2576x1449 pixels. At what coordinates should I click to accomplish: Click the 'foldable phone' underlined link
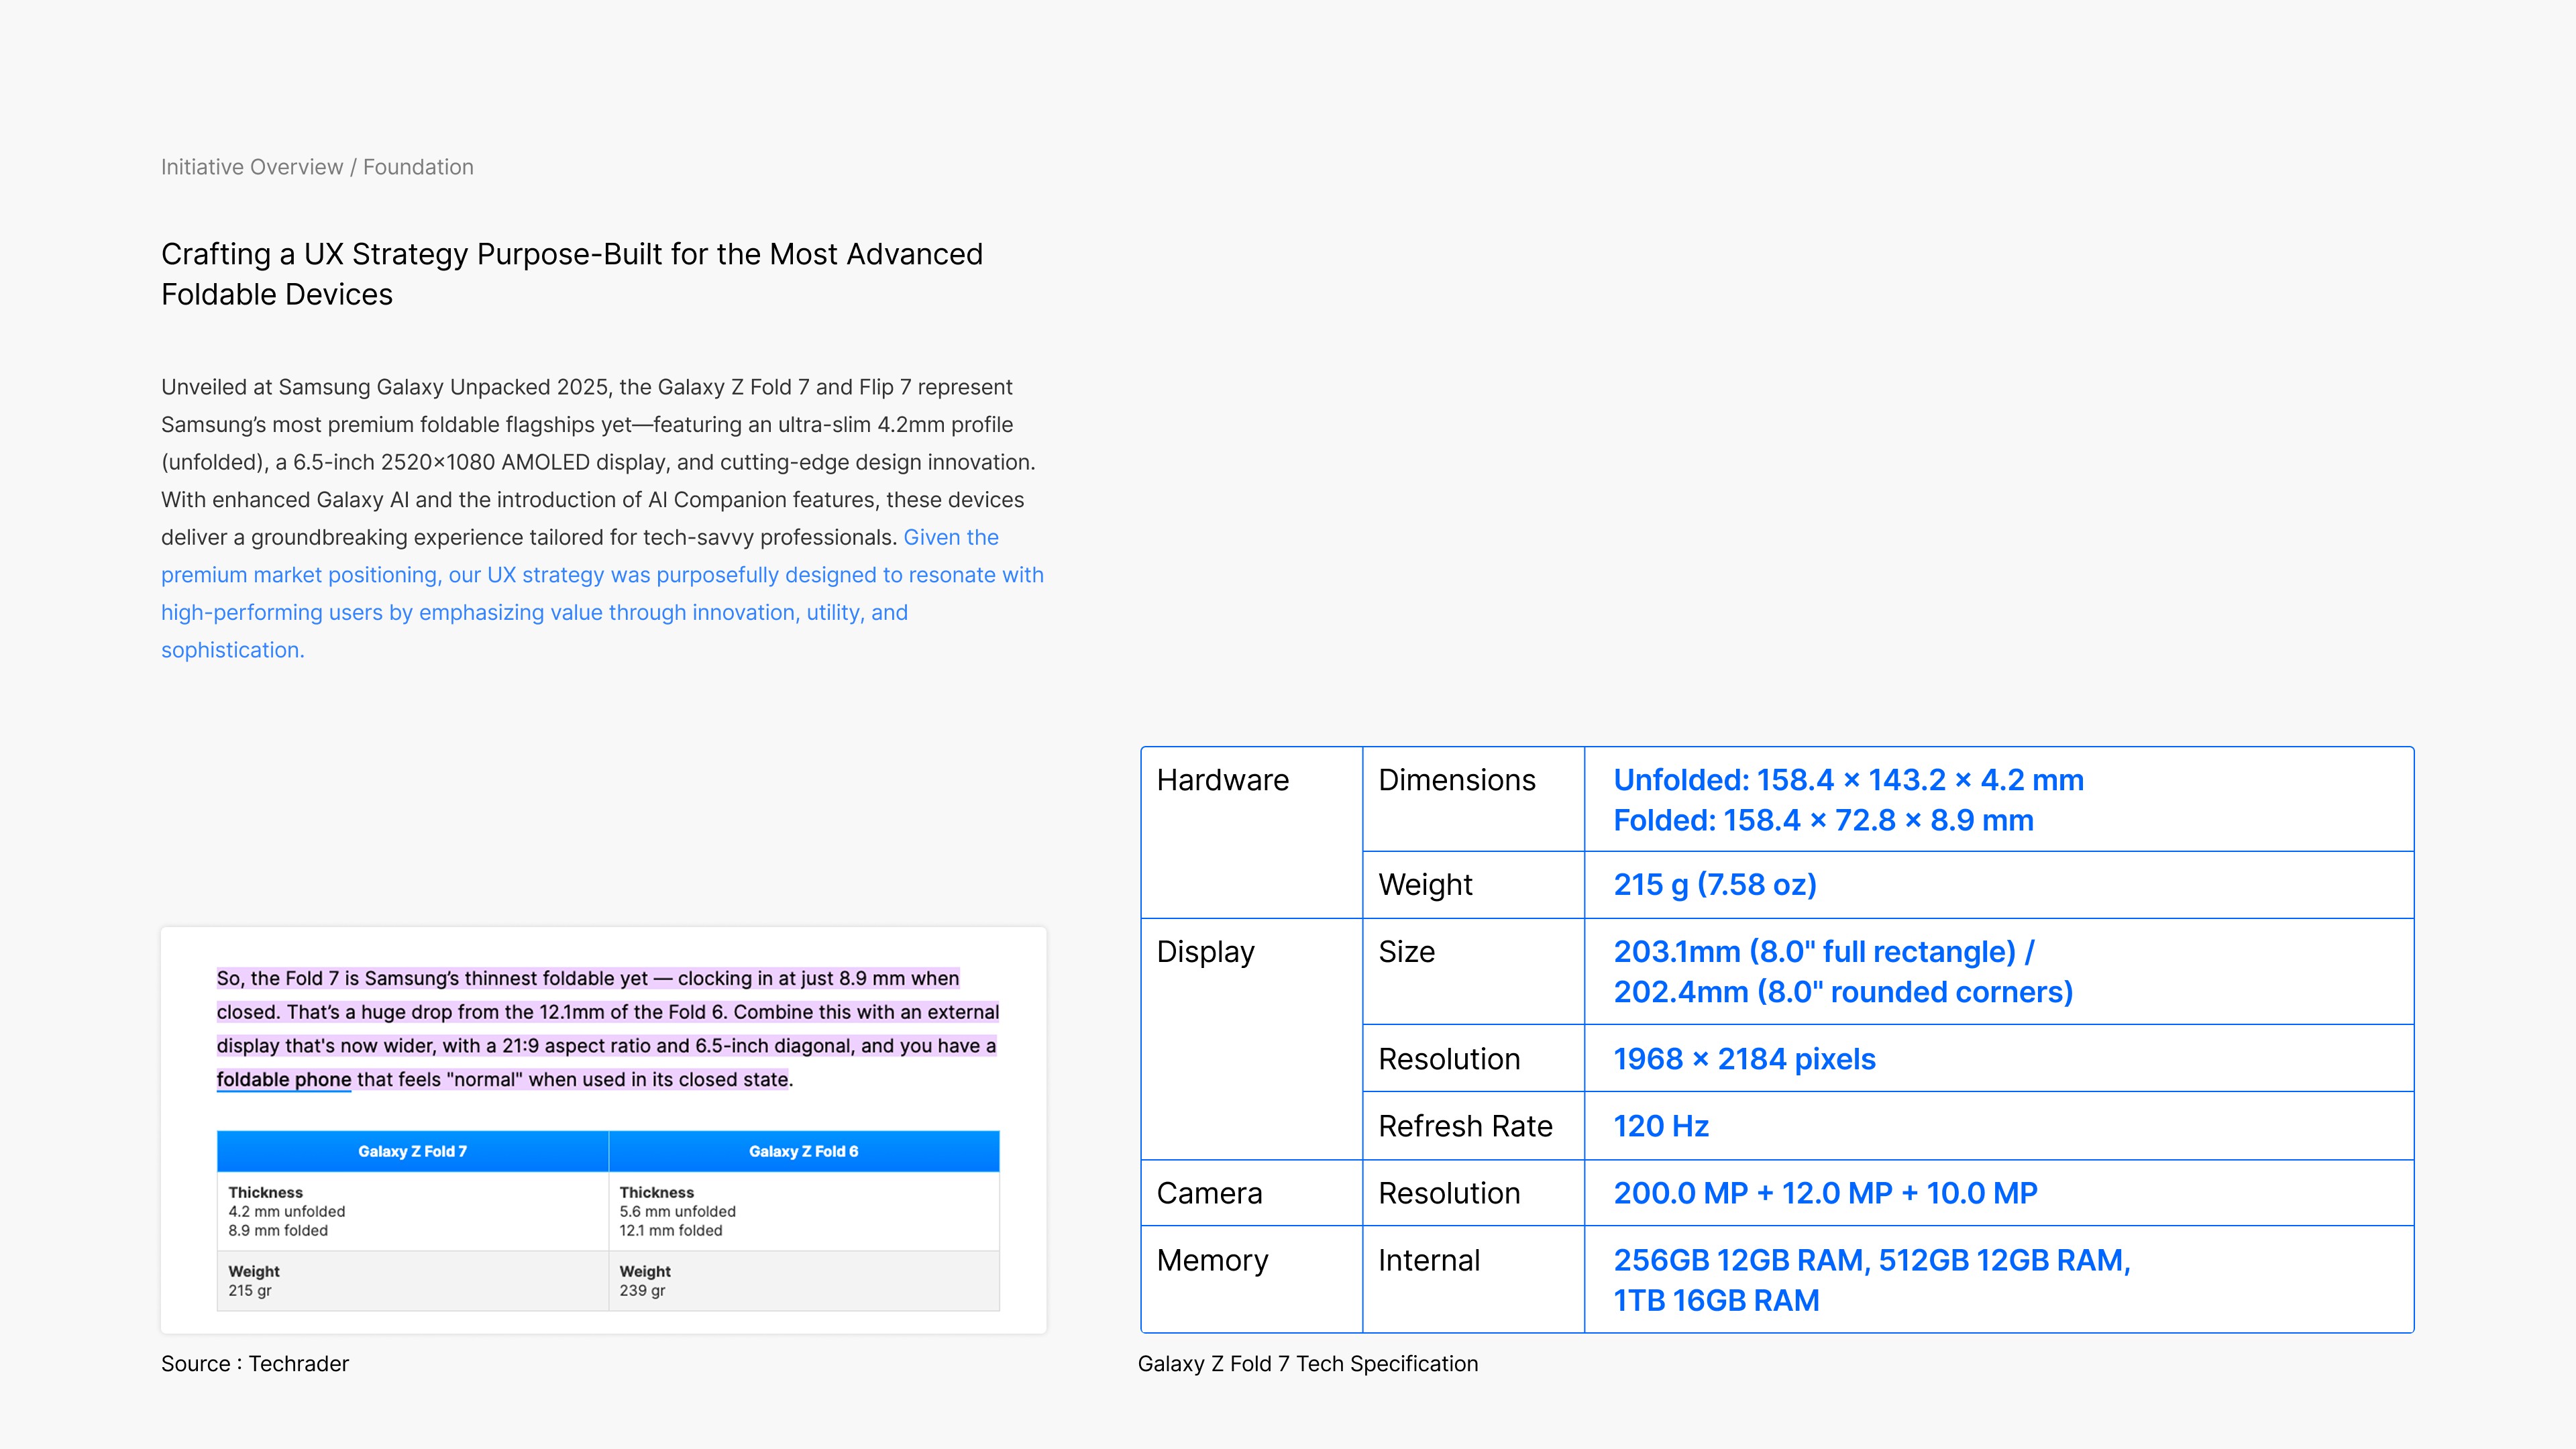pyautogui.click(x=283, y=1079)
